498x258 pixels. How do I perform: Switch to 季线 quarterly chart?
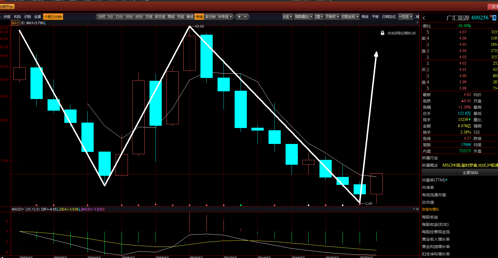point(190,17)
